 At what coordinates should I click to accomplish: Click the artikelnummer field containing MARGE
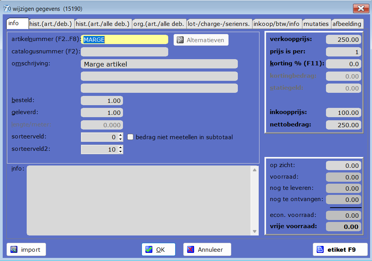(125, 39)
